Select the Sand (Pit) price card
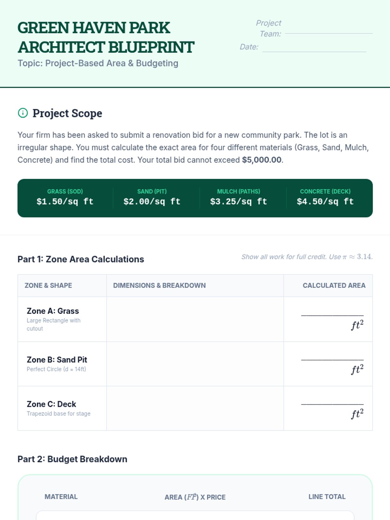This screenshot has width=390, height=520. point(152,198)
